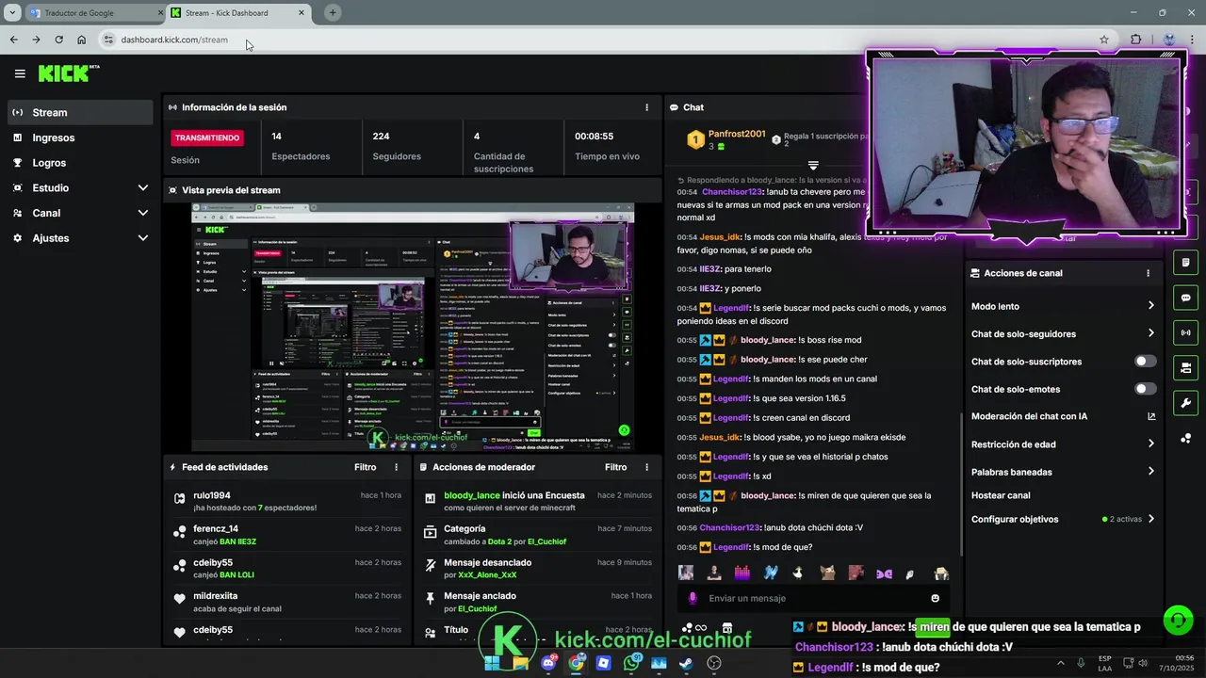The width and height of the screenshot is (1206, 678).
Task: Focus the Enviar un mensaje input
Action: click(x=813, y=598)
